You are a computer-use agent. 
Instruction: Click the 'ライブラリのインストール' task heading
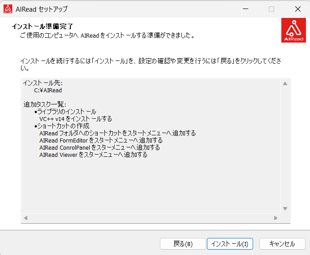(x=66, y=112)
